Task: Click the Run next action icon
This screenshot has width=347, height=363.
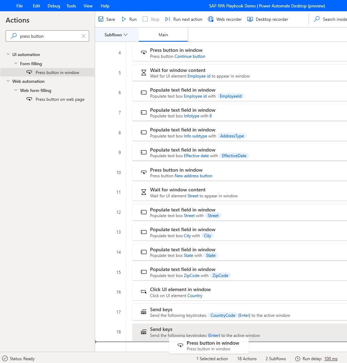Action: (x=168, y=19)
